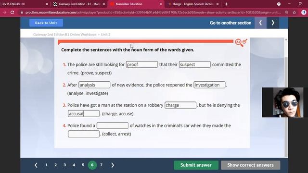Jump to activity page 1

point(46,165)
